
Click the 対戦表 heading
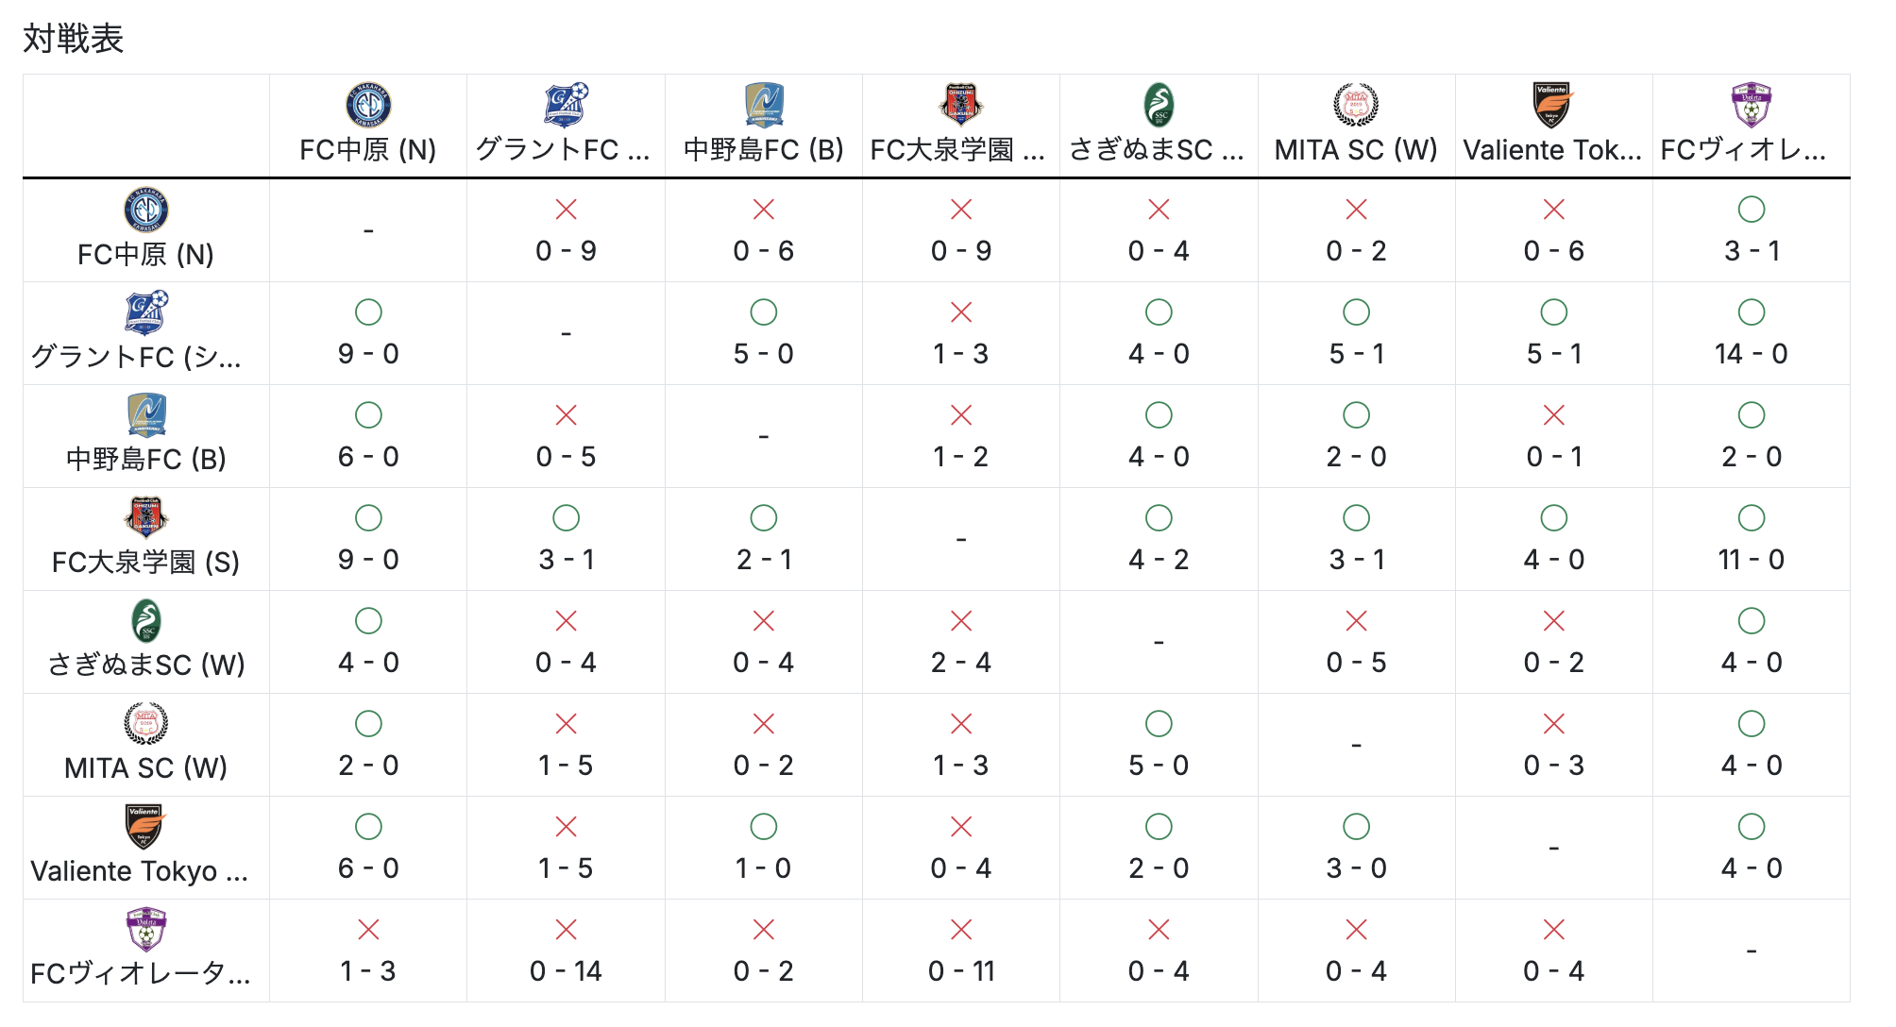(74, 39)
